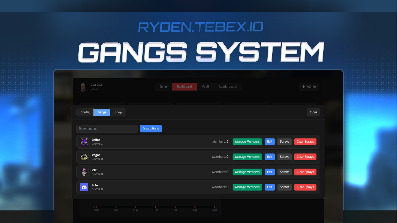397x223 pixels.
Task: Manage Members of the Solo gang
Action: [x=247, y=187]
